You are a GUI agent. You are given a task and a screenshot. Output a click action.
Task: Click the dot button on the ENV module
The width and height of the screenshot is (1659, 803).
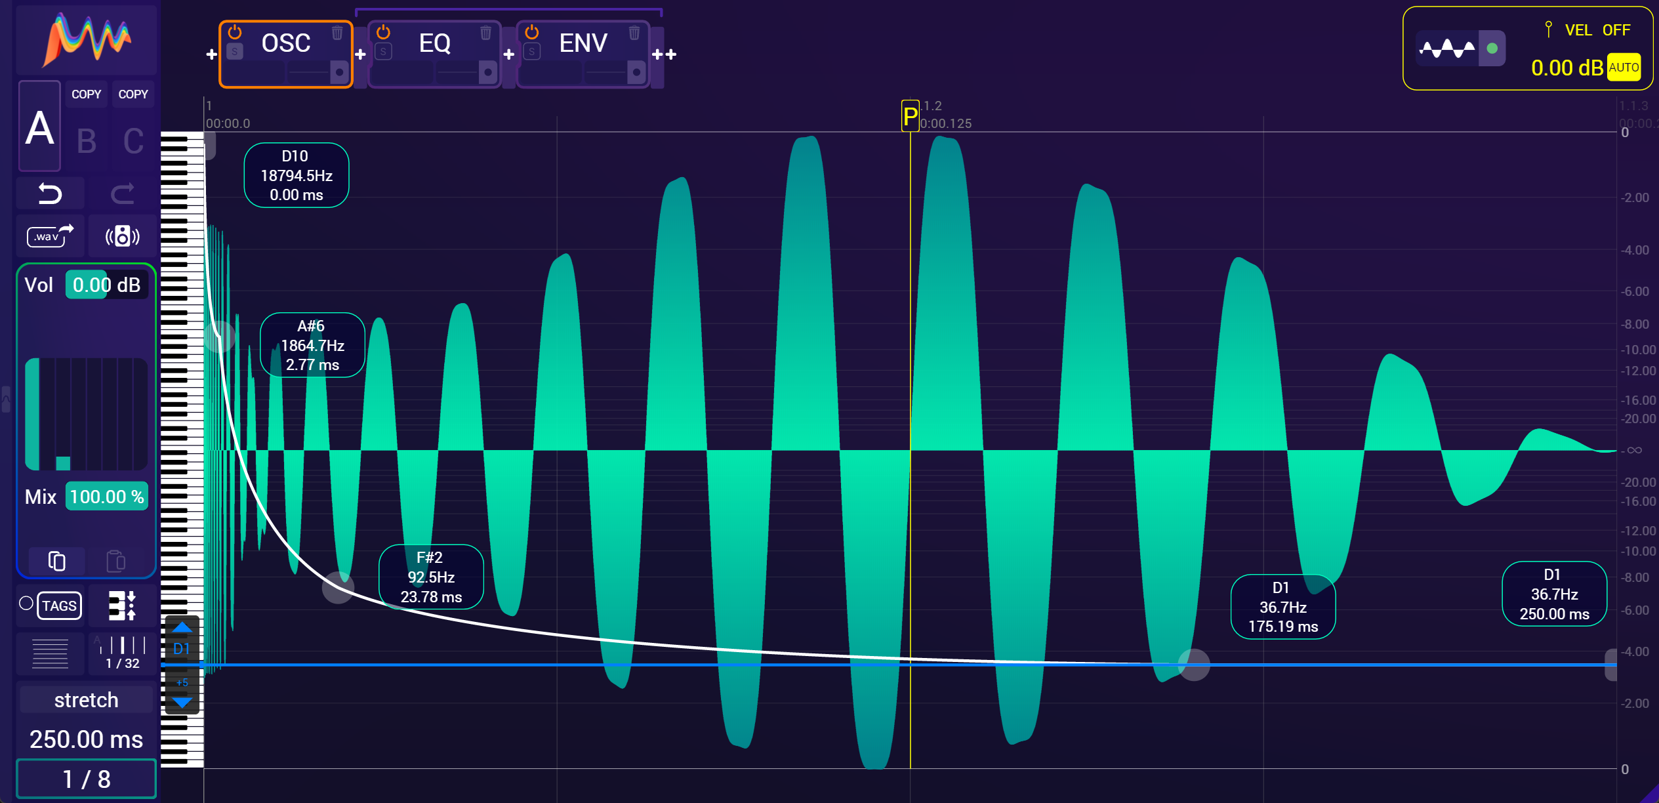pos(636,72)
